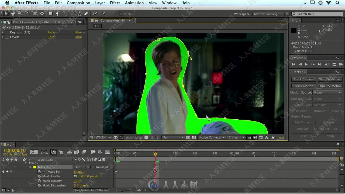This screenshot has width=345, height=194.
Task: Toggle the Mask Opacity stopwatch
Action: pos(39,181)
